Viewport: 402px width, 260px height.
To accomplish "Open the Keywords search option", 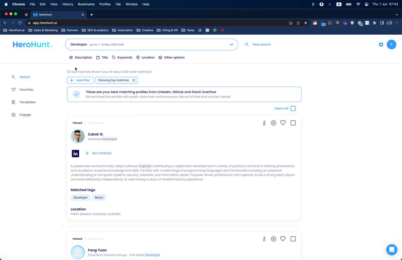I will tap(122, 57).
